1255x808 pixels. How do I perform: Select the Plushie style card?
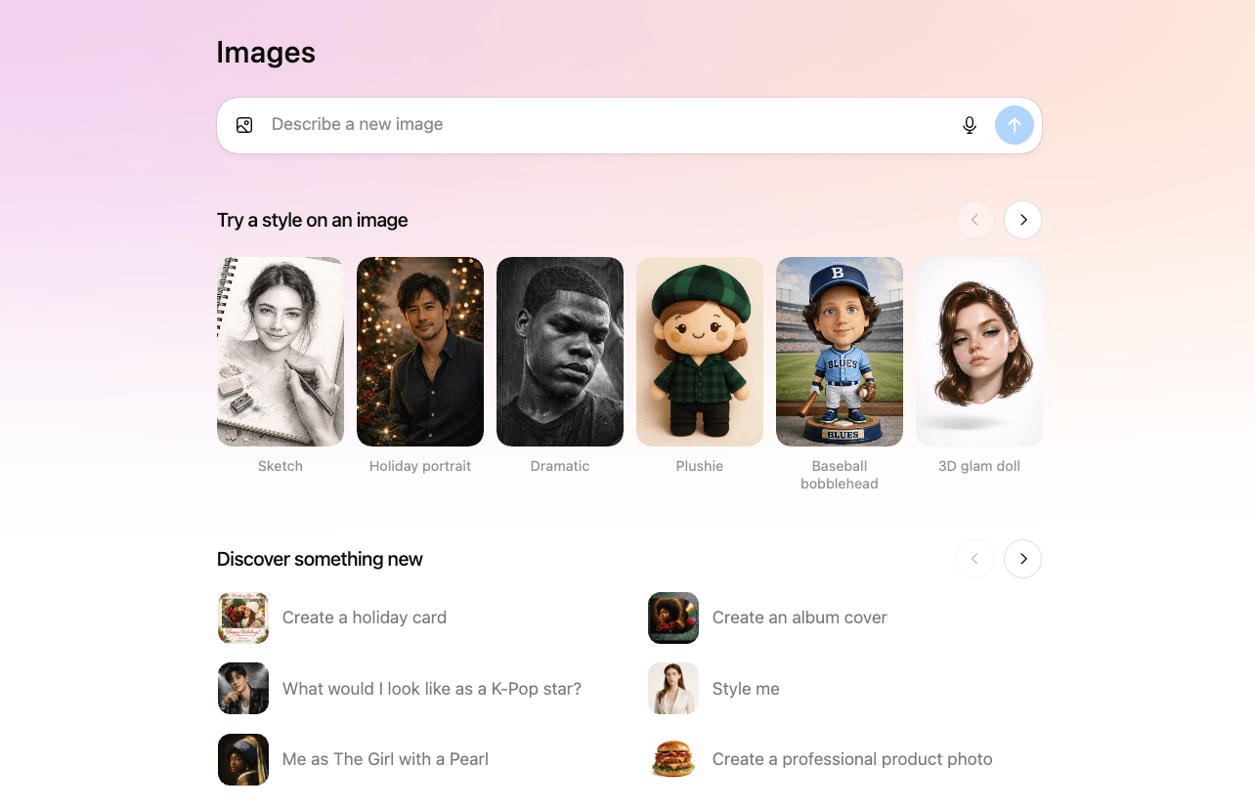point(700,352)
